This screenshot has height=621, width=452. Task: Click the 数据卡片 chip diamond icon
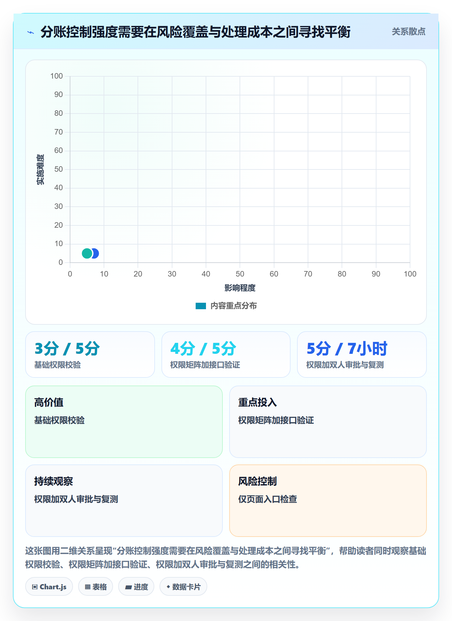(x=168, y=587)
